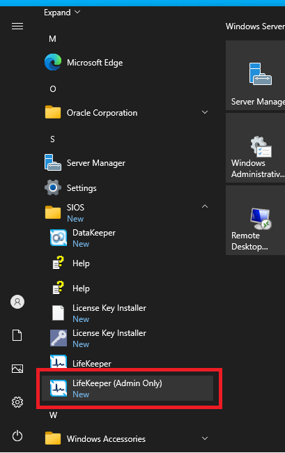The image size is (285, 453).
Task: Open Pictures icon in left sidebar
Action: coord(17,369)
